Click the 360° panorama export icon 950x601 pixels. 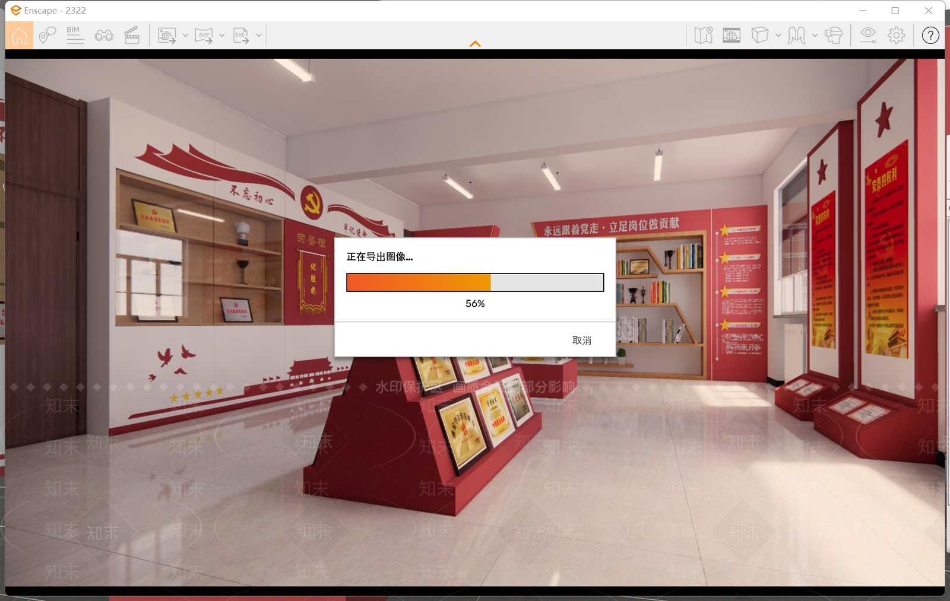point(204,36)
